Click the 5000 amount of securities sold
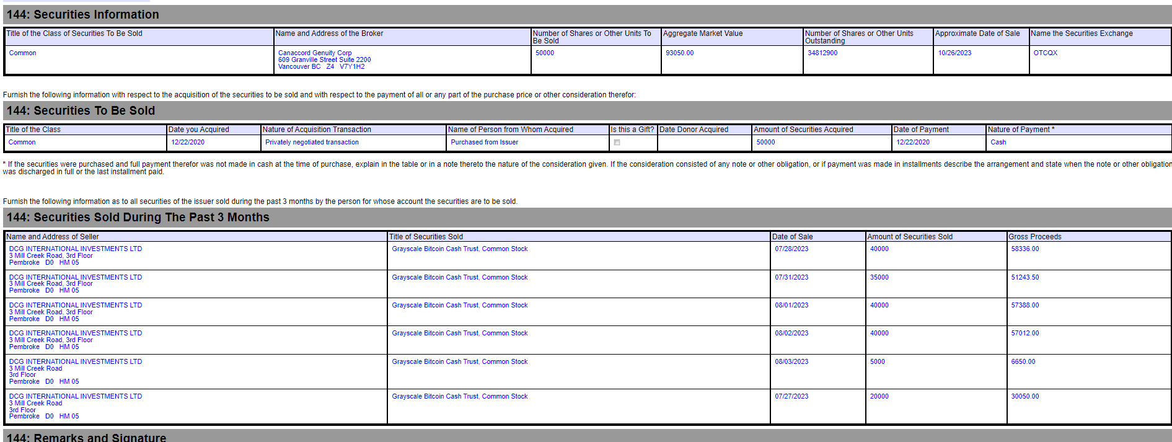This screenshot has height=442, width=1172. tap(877, 362)
